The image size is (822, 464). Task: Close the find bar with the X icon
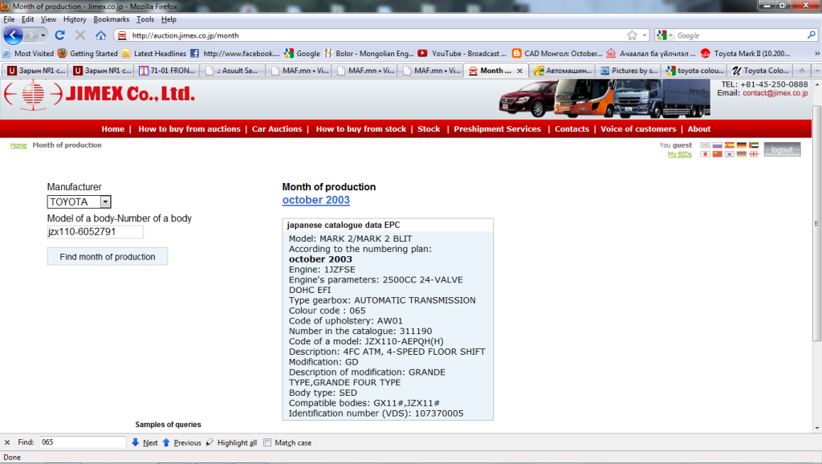pyautogui.click(x=7, y=442)
